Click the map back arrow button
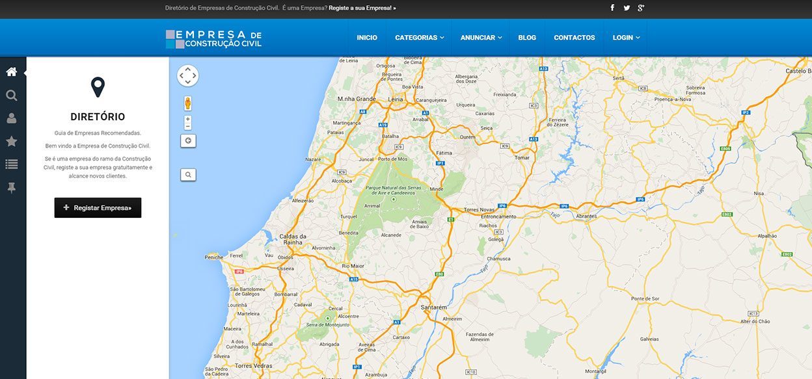812x379 pixels. 188,140
